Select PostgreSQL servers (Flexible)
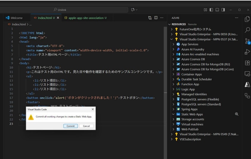The width and height of the screenshot is (251, 159). [x=200, y=99]
